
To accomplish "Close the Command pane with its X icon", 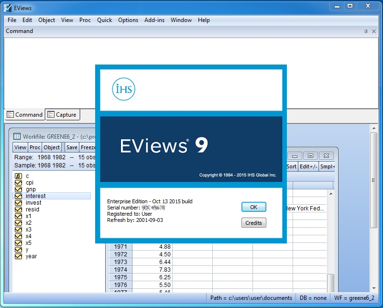I will (374, 31).
